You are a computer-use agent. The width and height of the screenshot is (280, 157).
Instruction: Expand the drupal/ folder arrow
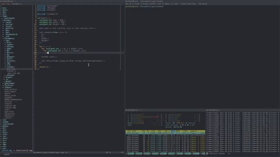[4, 77]
